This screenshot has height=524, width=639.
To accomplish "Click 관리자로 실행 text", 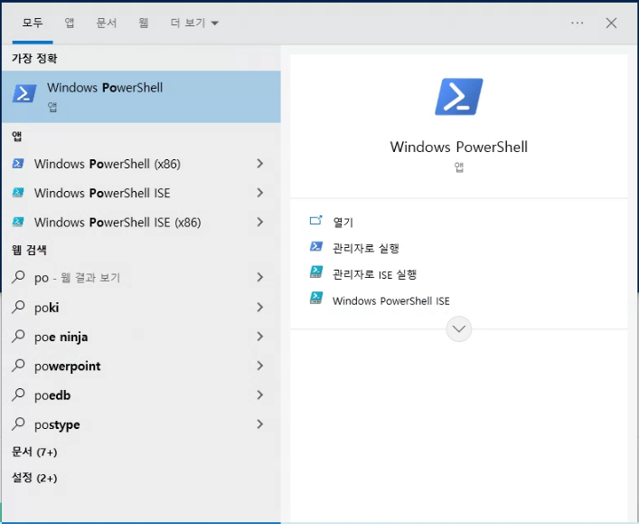I will (365, 248).
